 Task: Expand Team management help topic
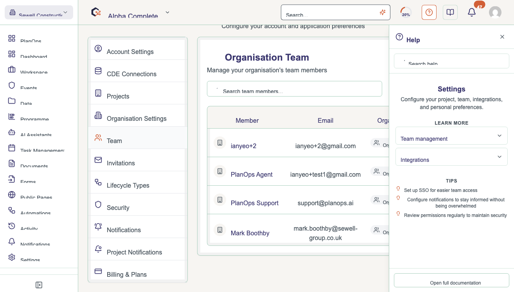coord(451,136)
